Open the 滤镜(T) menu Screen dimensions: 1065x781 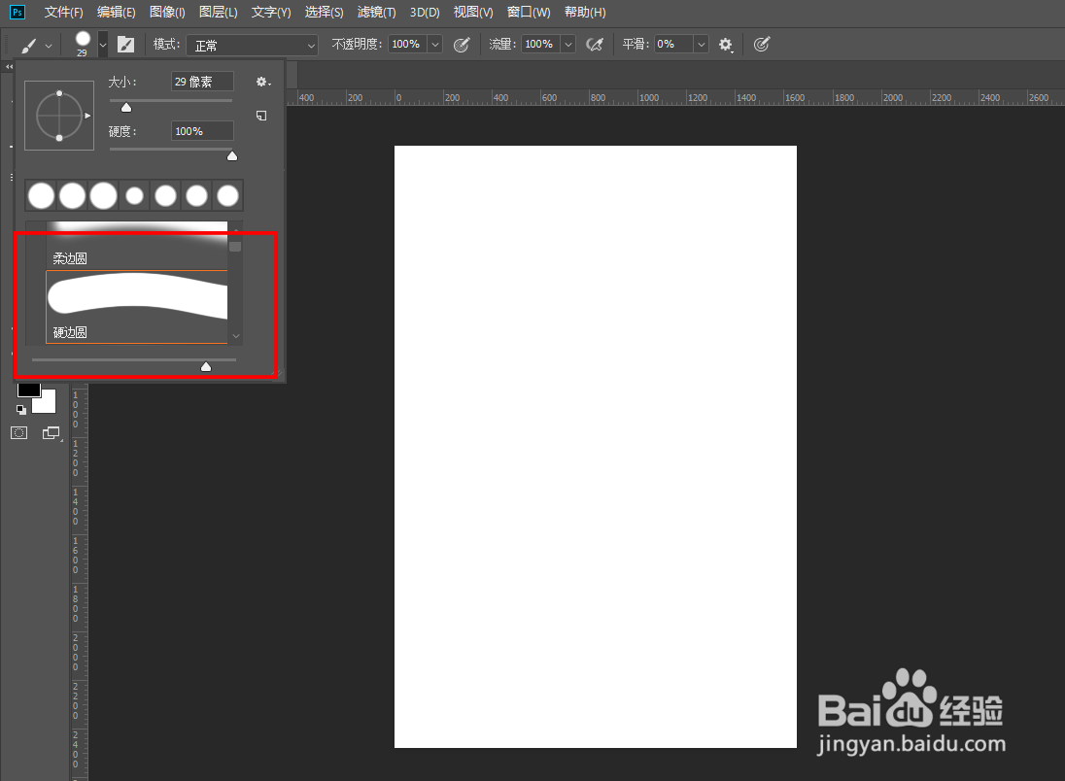click(x=376, y=13)
